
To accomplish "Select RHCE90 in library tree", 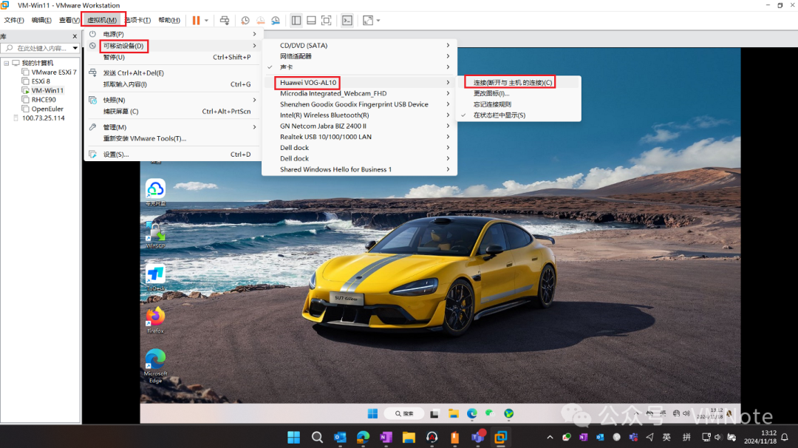I will pos(44,100).
